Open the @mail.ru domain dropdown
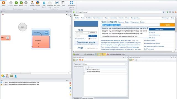177x99 pixels. (93, 32)
